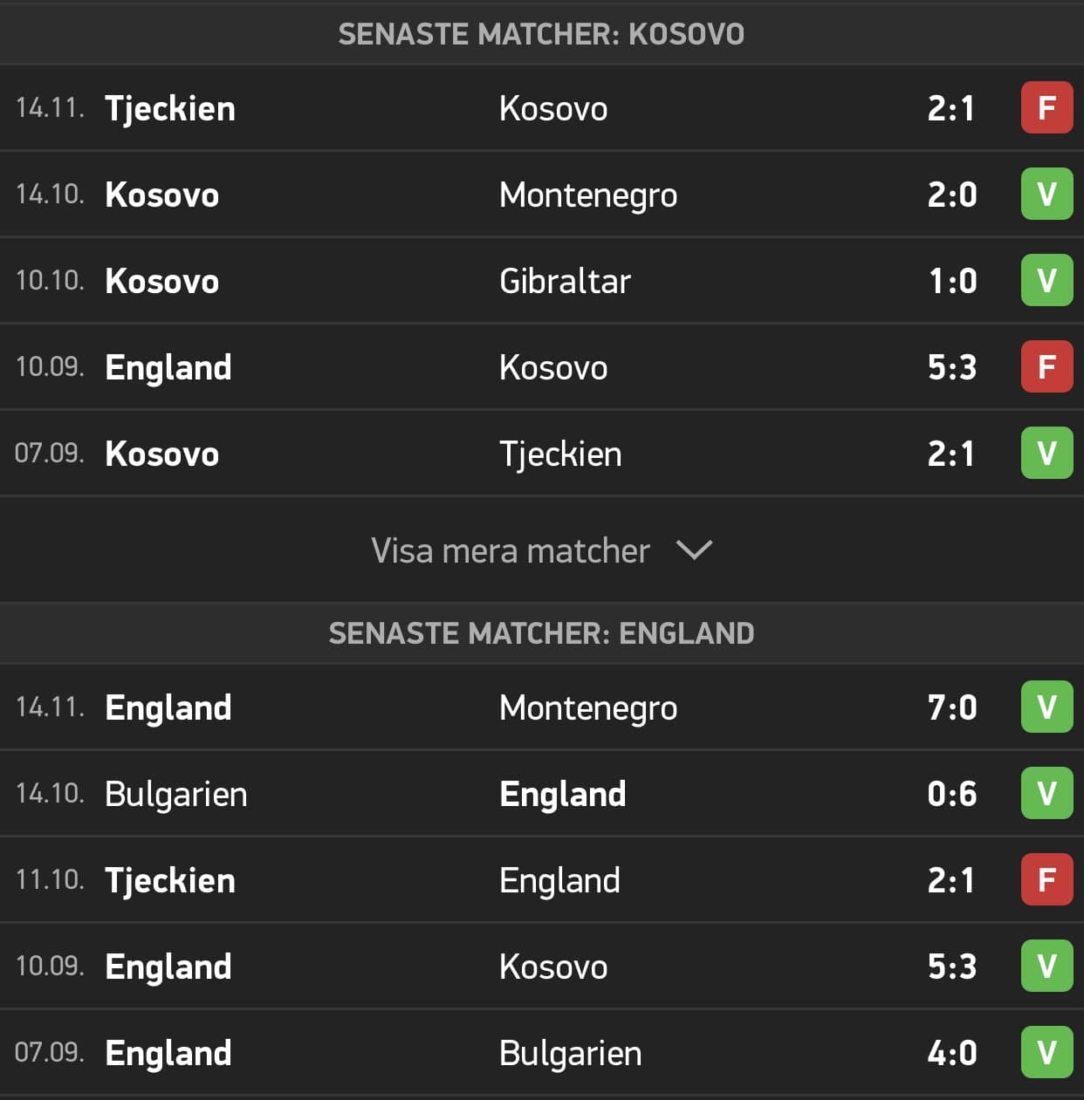The height and width of the screenshot is (1100, 1084).
Task: Click team name Gibraltar
Action: pyautogui.click(x=565, y=281)
